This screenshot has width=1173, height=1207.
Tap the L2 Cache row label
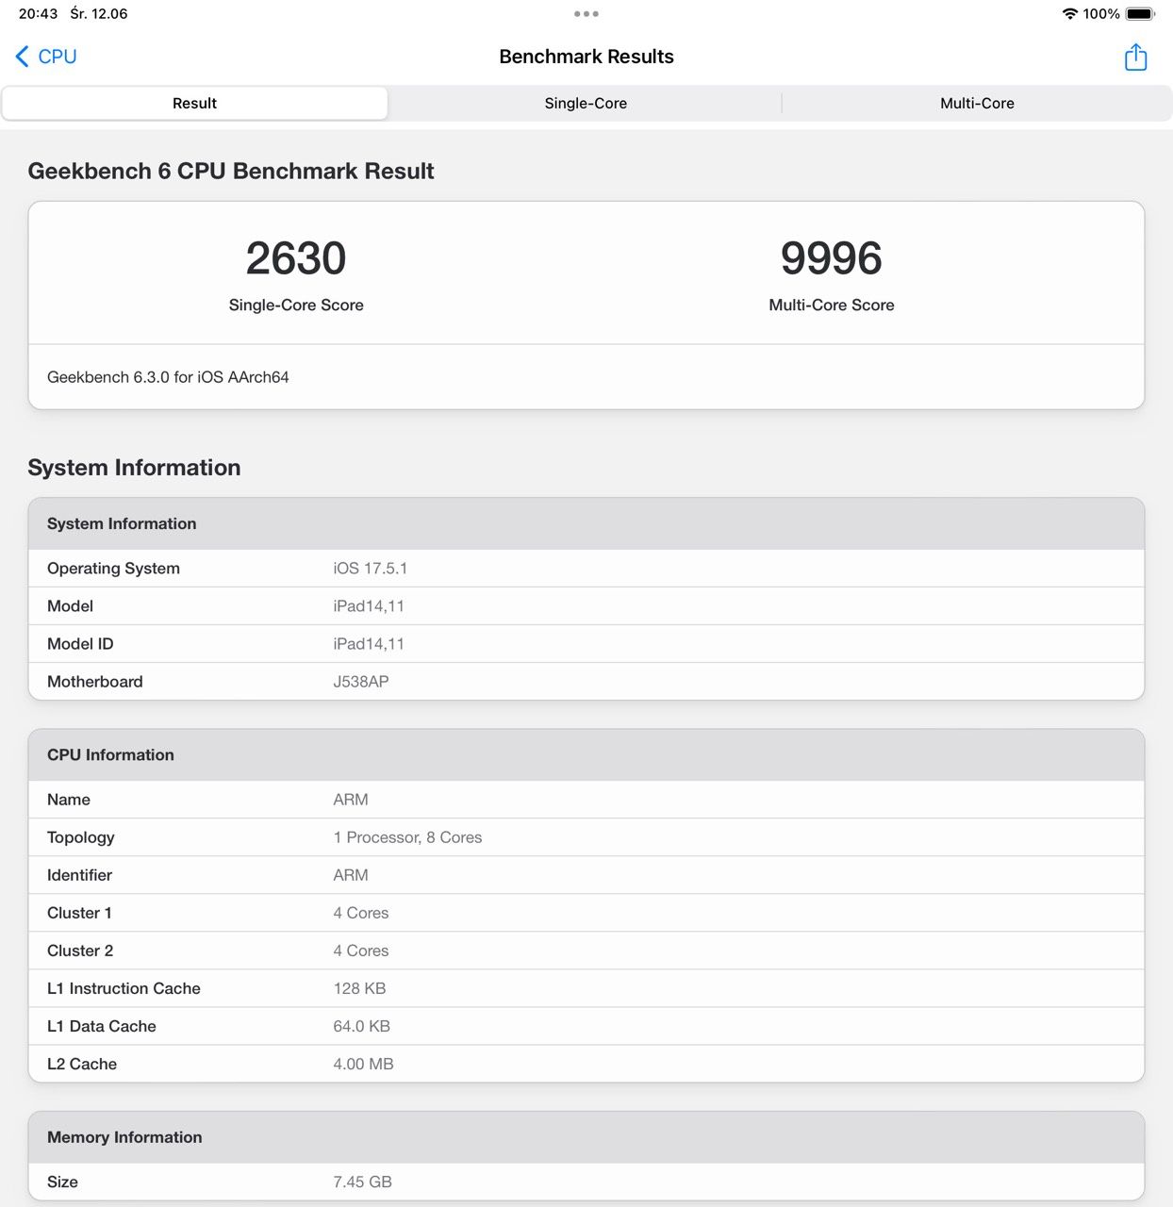[82, 1064]
